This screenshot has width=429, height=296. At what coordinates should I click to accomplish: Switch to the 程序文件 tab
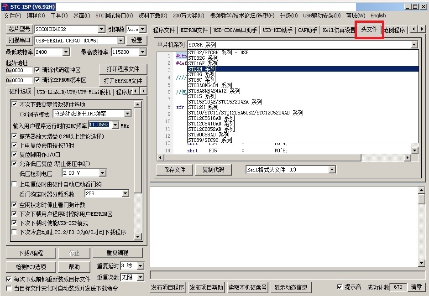(x=164, y=30)
